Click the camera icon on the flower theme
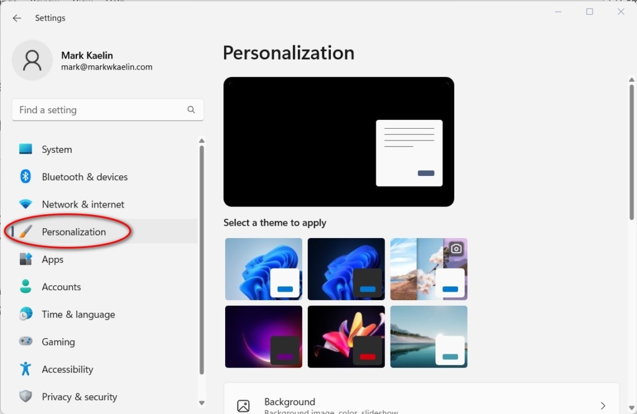637x414 pixels. pyautogui.click(x=458, y=248)
